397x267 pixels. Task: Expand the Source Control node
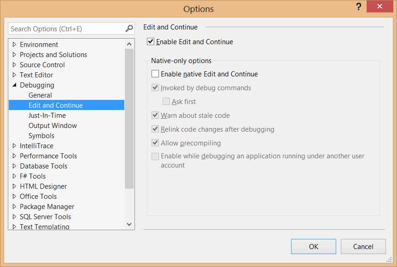click(14, 65)
